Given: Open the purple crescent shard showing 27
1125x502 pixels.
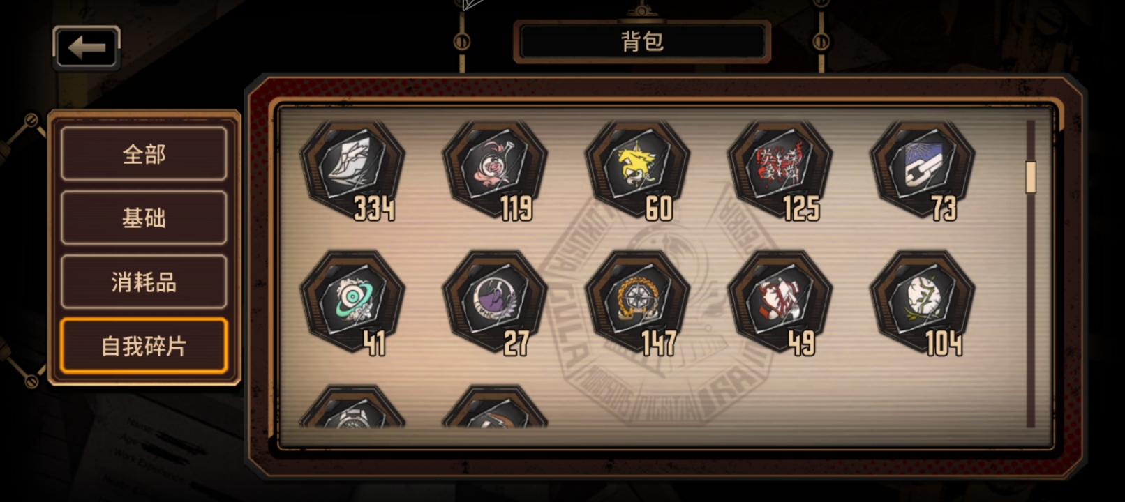Looking at the screenshot, I should pyautogui.click(x=495, y=303).
